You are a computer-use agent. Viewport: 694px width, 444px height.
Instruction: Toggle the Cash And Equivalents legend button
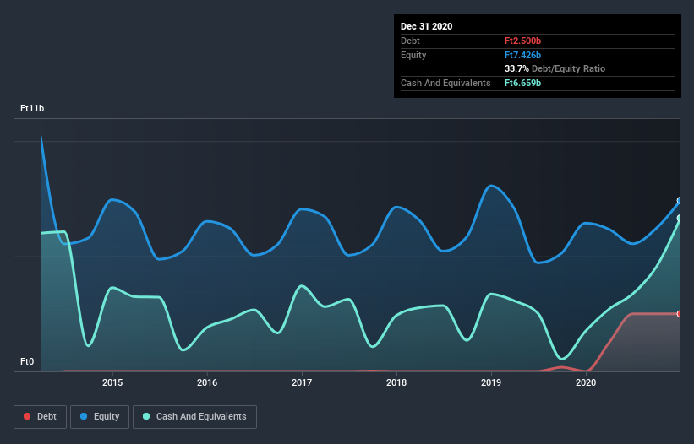tap(194, 417)
